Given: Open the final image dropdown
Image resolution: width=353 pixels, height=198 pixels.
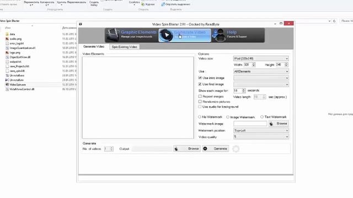Looking at the screenshot, I should [x=261, y=84].
